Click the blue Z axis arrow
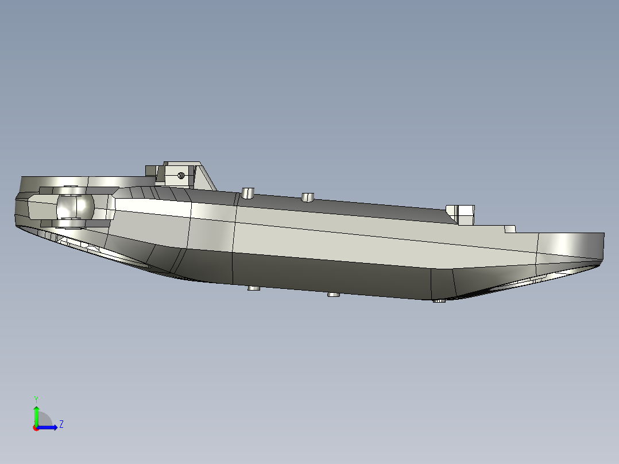 [x=48, y=427]
